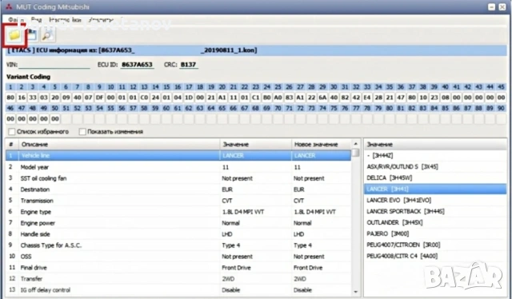Click byte 36 cell with value 47
This screenshot has height=299, width=512.
[x=401, y=98]
